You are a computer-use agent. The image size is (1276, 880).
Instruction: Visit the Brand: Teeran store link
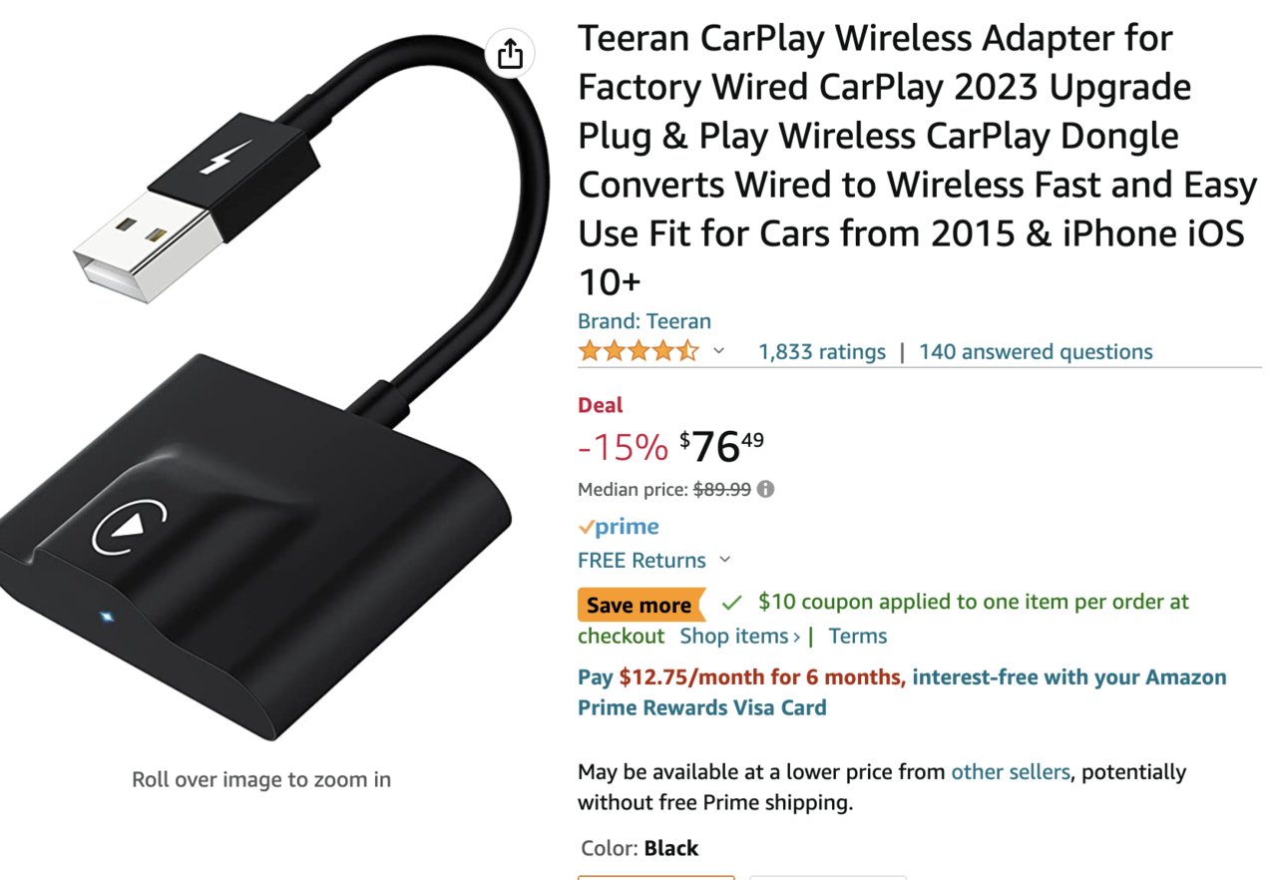pos(644,321)
